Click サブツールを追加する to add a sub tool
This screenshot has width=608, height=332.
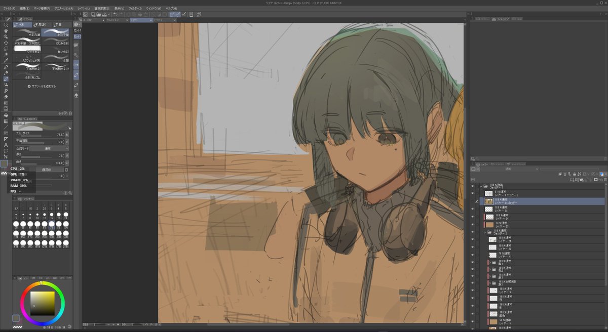pos(43,86)
